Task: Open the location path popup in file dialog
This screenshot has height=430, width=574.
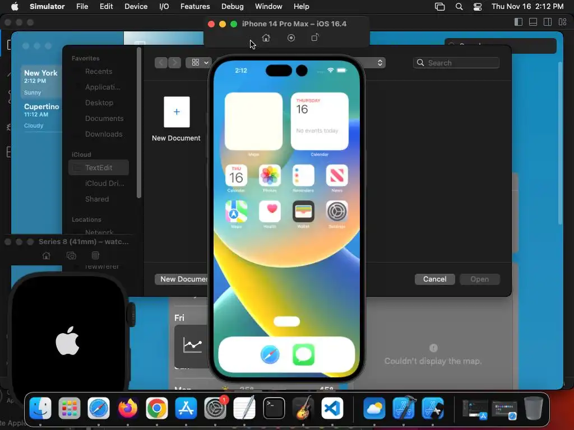Action: 375,63
